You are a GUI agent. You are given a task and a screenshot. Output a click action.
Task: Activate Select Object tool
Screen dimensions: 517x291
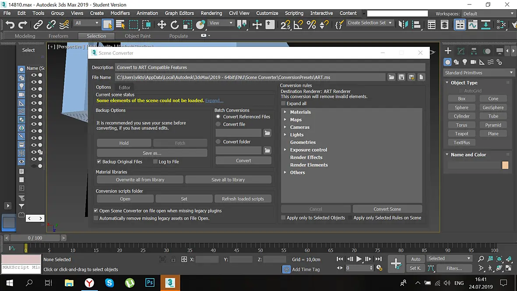coord(107,25)
